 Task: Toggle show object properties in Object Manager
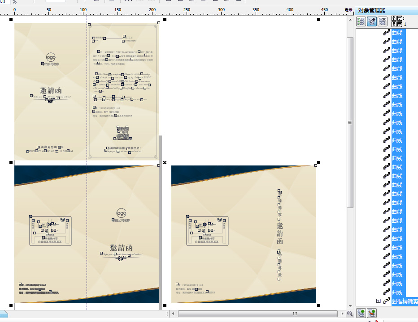pyautogui.click(x=361, y=21)
